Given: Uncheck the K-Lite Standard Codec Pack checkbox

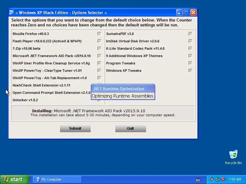Looking at the screenshot, I should click(x=190, y=48).
